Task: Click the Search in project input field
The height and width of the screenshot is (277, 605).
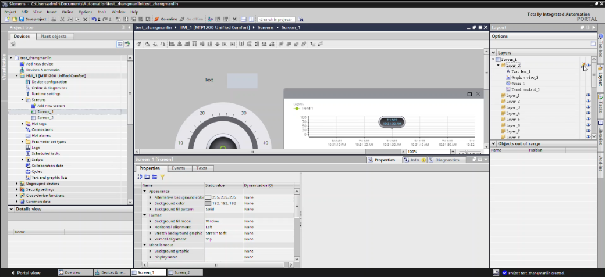Action: (276, 19)
